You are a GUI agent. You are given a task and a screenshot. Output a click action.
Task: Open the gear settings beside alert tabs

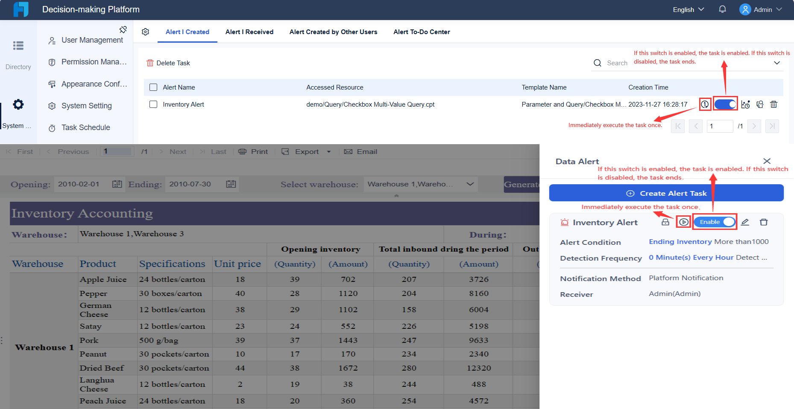click(x=145, y=32)
